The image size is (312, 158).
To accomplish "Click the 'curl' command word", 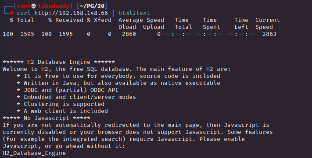I will coord(24,13).
